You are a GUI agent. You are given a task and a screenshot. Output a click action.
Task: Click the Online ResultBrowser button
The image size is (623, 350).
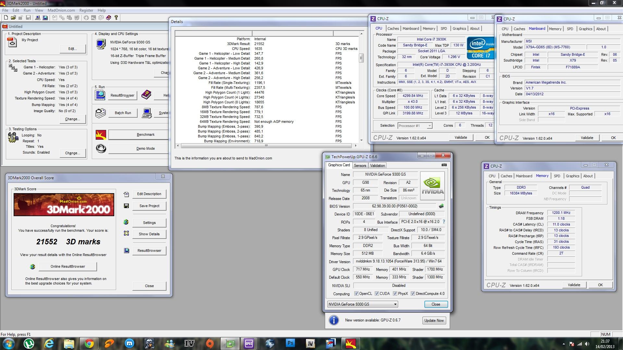point(68,266)
